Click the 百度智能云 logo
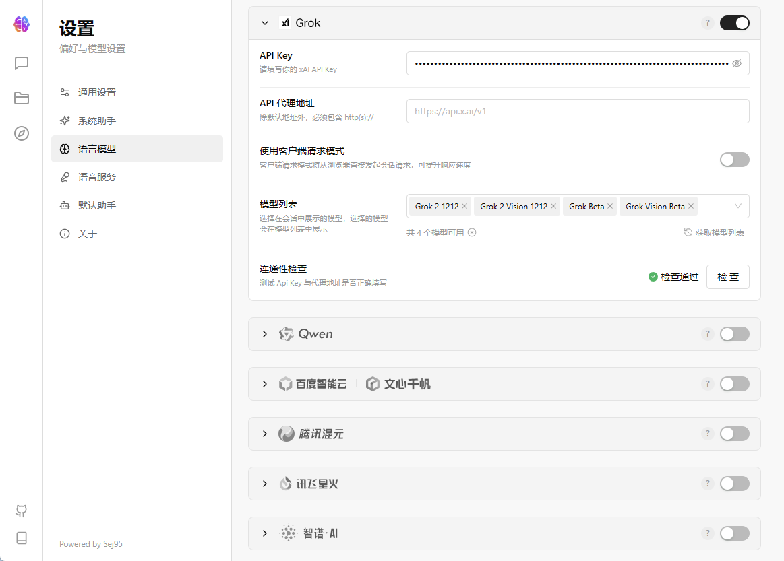The image size is (784, 561). click(x=313, y=384)
